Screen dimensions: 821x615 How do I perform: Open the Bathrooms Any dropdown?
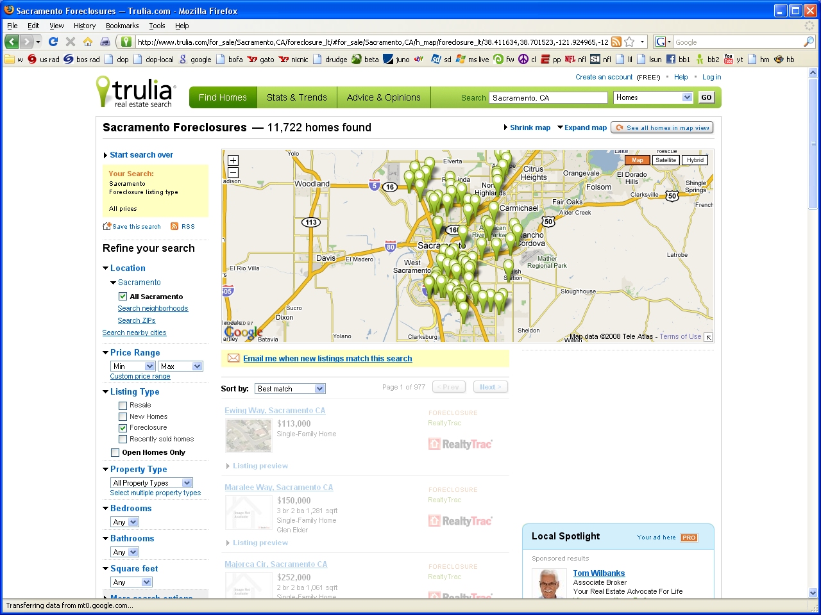coord(124,552)
